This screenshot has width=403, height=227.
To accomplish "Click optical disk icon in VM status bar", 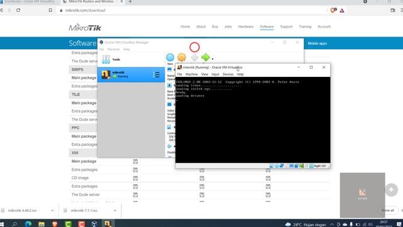I will (276, 166).
